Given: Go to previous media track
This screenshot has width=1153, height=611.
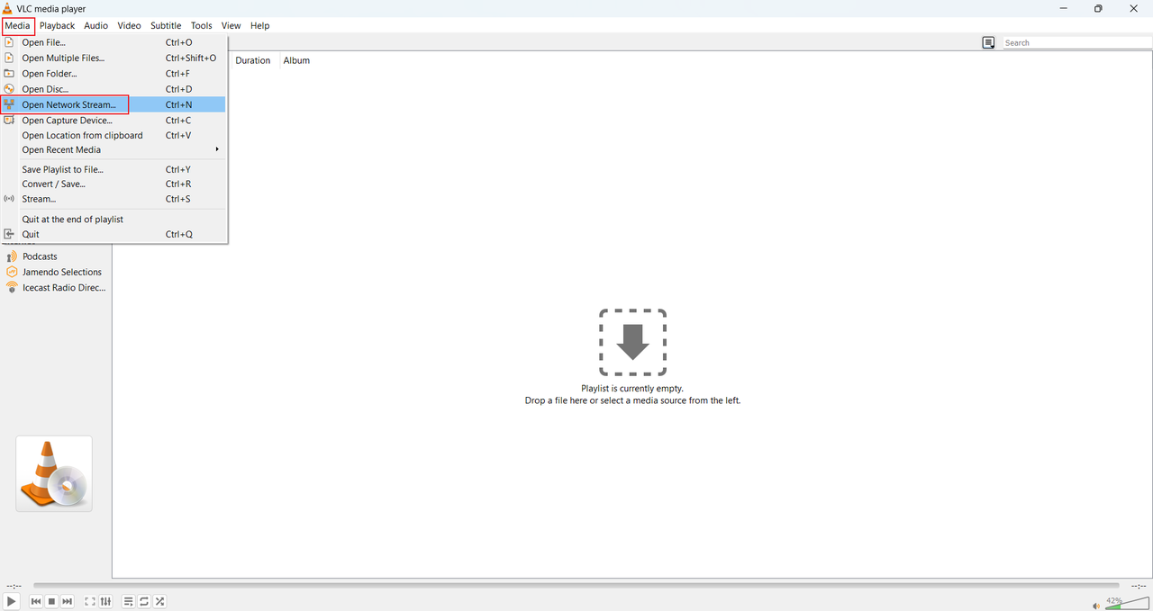Looking at the screenshot, I should [36, 601].
